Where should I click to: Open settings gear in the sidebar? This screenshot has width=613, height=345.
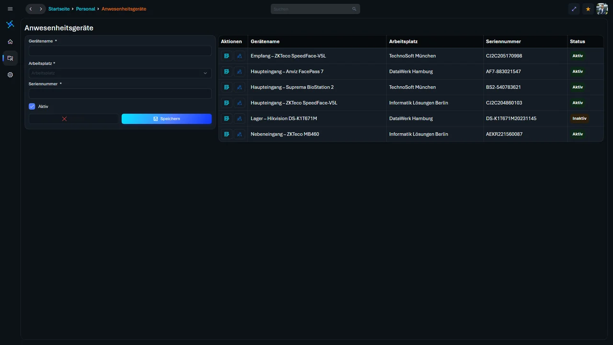click(10, 75)
